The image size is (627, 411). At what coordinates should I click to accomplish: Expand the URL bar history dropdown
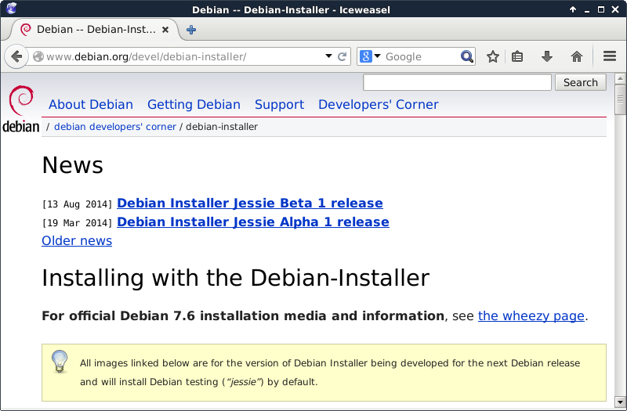[329, 56]
